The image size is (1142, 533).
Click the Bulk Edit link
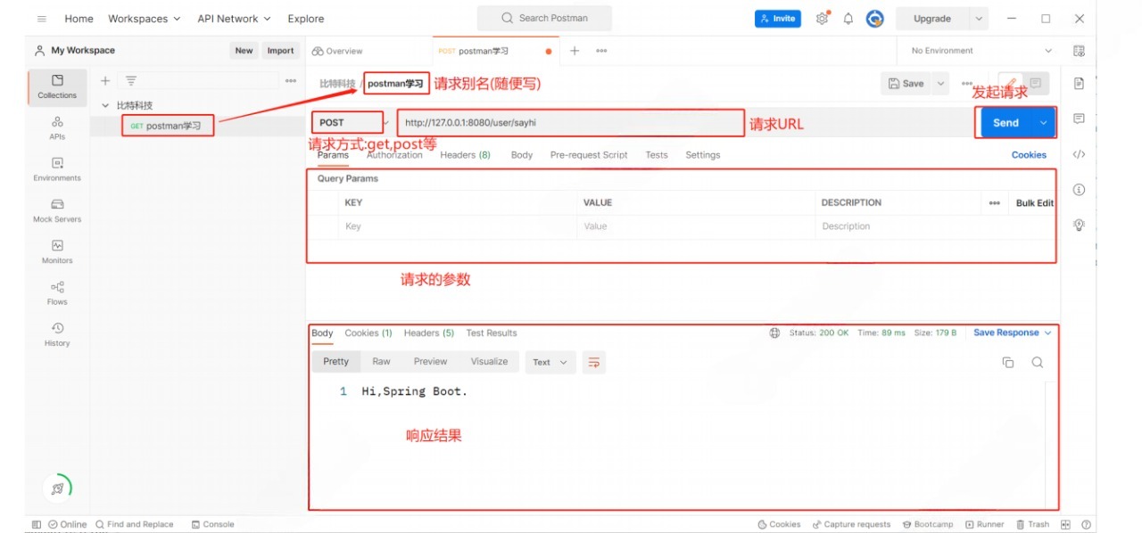(1035, 203)
